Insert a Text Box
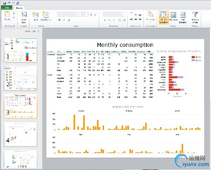The height and width of the screenshot is (170, 211). point(24,18)
